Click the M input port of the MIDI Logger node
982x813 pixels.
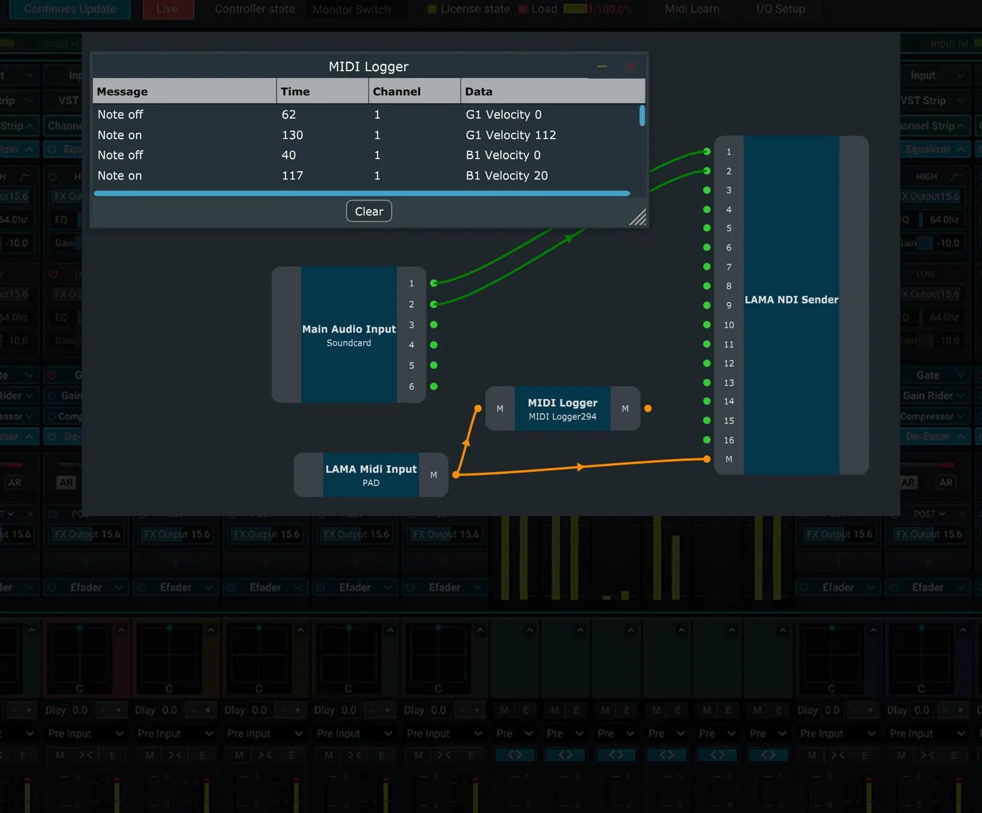click(500, 408)
